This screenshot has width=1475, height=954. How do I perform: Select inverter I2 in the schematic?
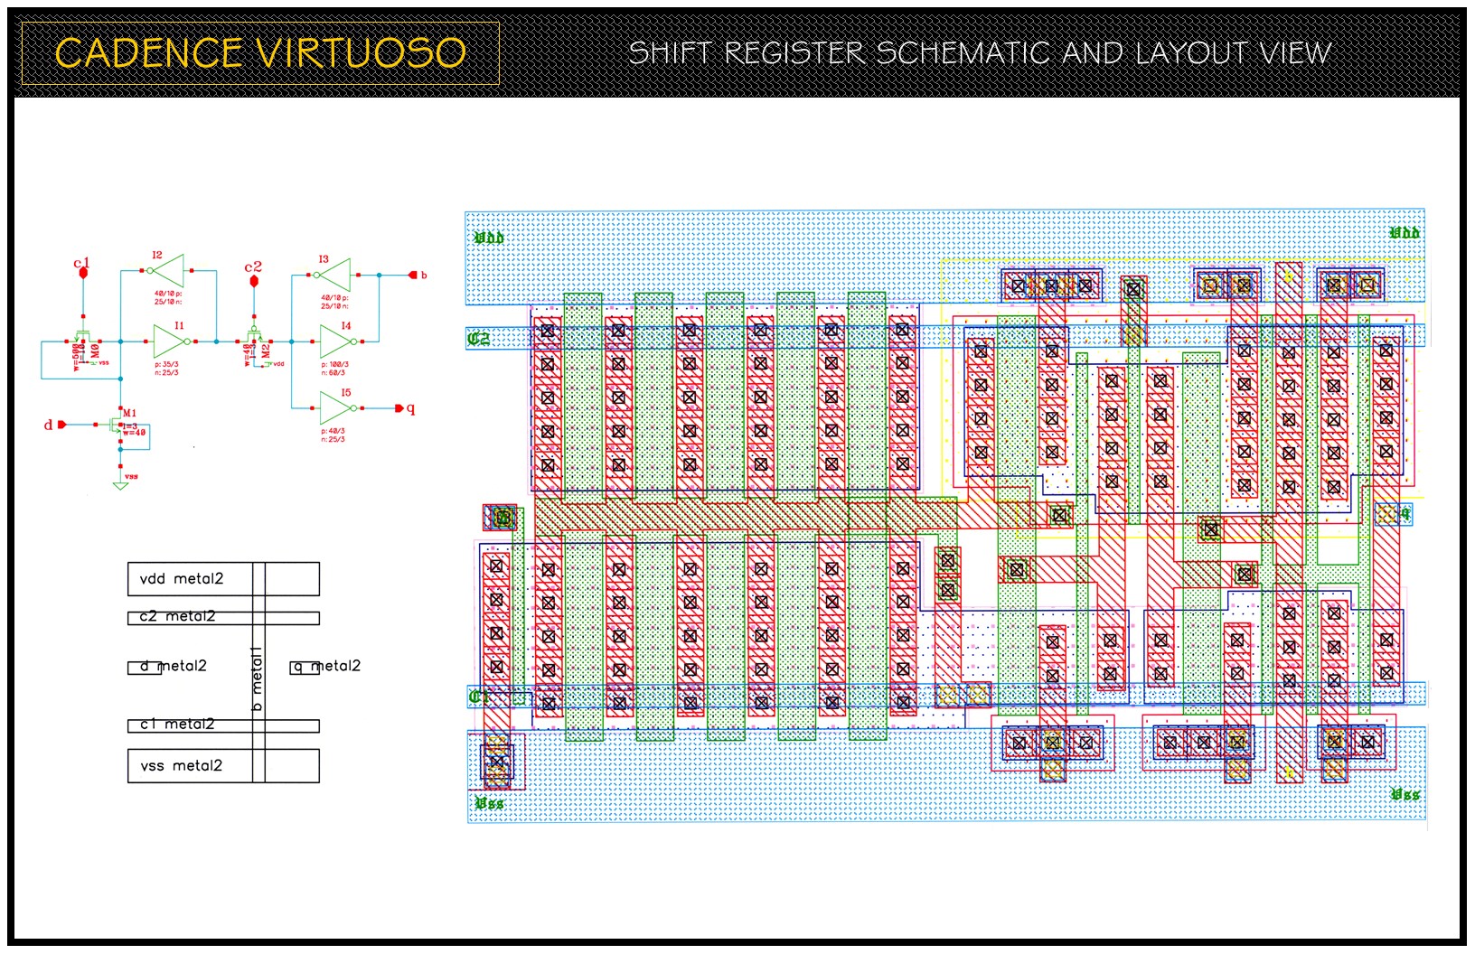tap(169, 270)
